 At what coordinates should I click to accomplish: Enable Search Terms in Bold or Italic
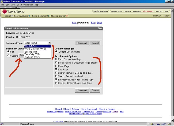tap(56, 73)
